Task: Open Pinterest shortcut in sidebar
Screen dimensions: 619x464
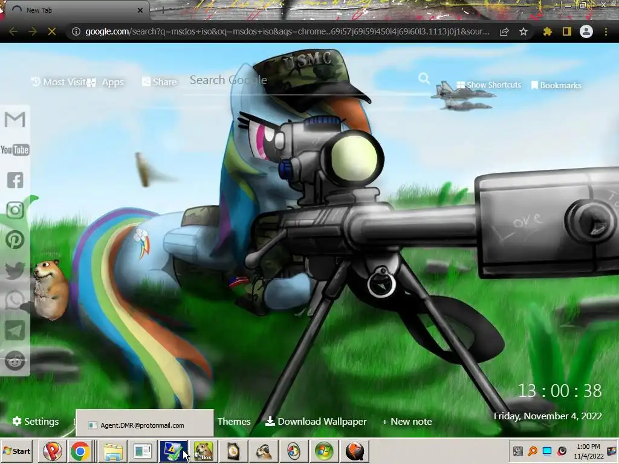Action: point(15,240)
